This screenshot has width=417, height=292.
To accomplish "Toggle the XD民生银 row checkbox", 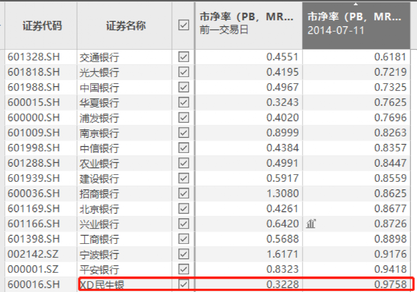I will click(x=184, y=284).
